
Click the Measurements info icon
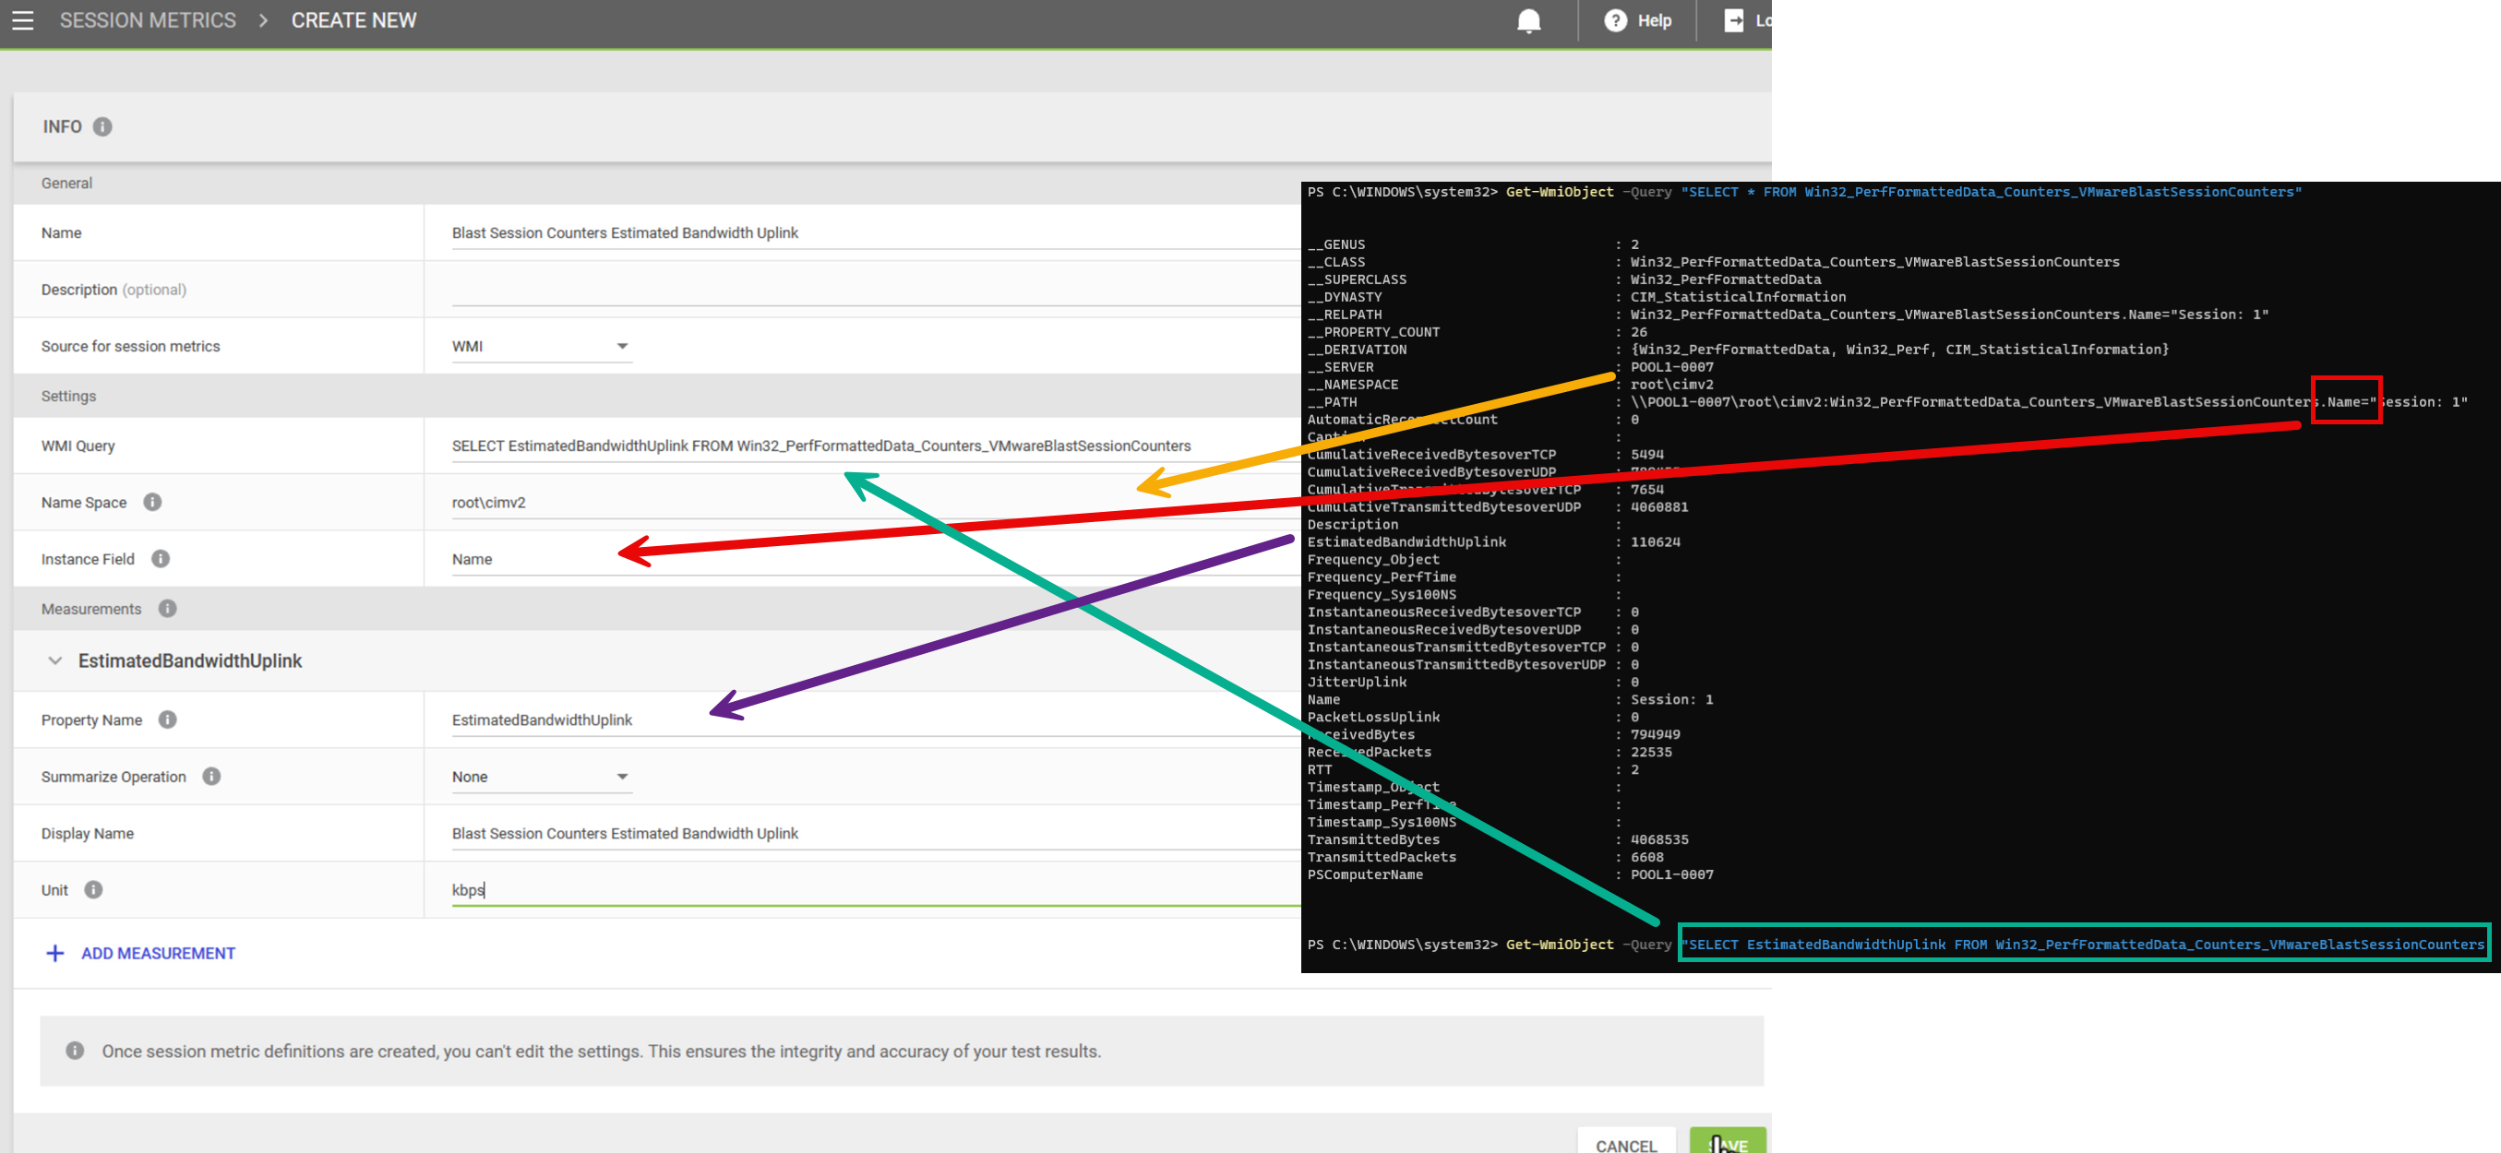pyautogui.click(x=168, y=609)
